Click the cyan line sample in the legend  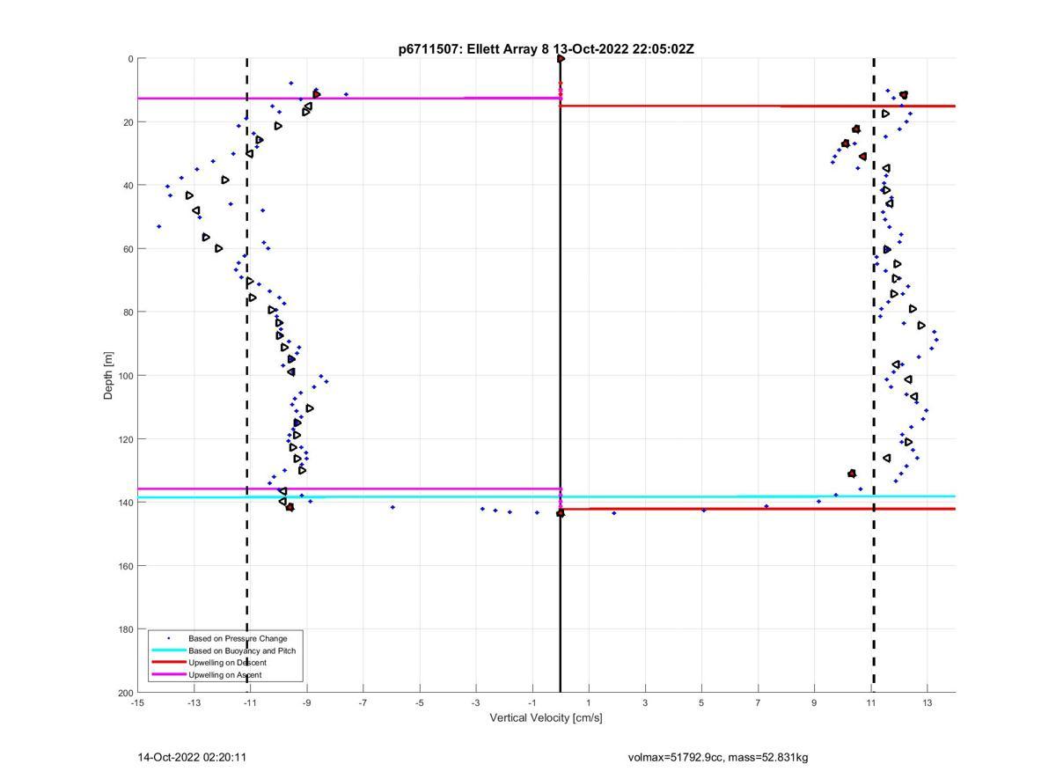(x=168, y=650)
